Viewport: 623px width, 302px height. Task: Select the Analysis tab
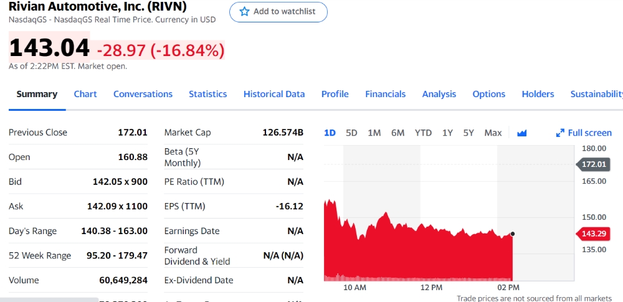[x=439, y=94]
